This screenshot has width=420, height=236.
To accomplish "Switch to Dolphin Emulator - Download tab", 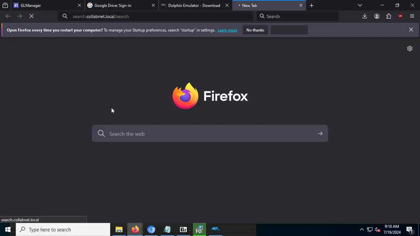I will pos(195,5).
